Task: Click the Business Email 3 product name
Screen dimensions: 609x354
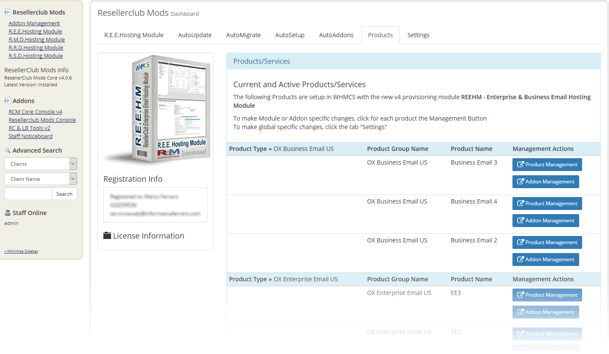Action: click(474, 162)
